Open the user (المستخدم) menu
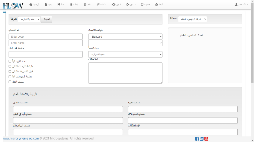The image size is (254, 142). point(241,5)
